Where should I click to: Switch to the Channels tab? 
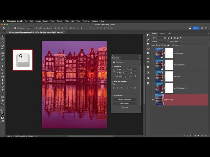(162, 34)
